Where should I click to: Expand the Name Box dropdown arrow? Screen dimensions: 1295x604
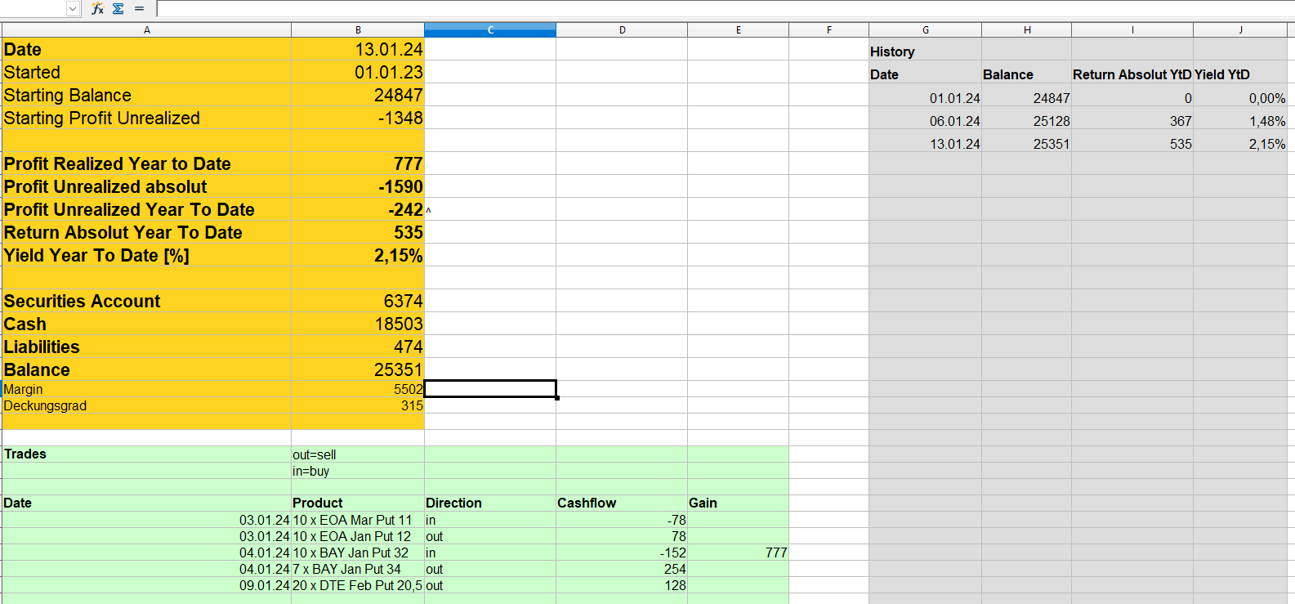coord(73,8)
